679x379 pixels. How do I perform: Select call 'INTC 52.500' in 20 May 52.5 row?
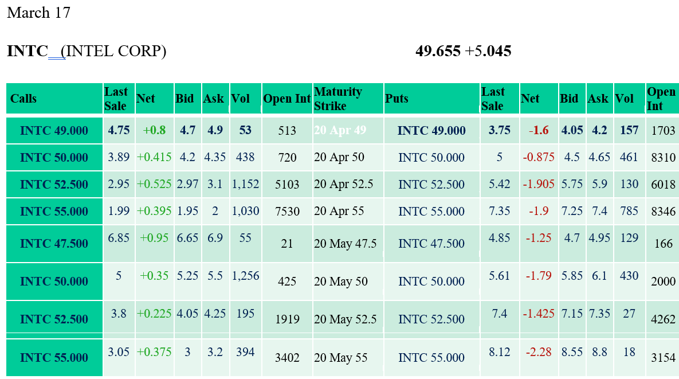pyautogui.click(x=54, y=319)
